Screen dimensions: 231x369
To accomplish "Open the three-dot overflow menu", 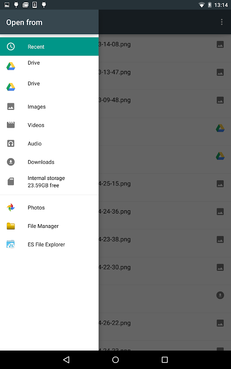I will [222, 22].
